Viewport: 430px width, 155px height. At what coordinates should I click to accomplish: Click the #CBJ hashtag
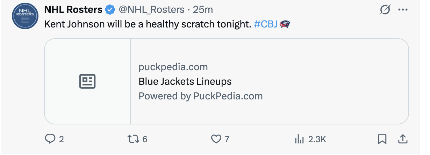point(266,24)
